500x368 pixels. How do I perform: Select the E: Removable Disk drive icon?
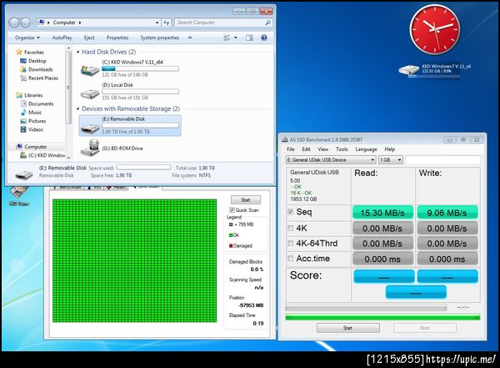click(90, 129)
